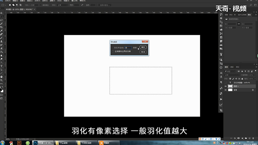Select the Horizontal Type tool
258x145 pixels.
(x=2, y=66)
